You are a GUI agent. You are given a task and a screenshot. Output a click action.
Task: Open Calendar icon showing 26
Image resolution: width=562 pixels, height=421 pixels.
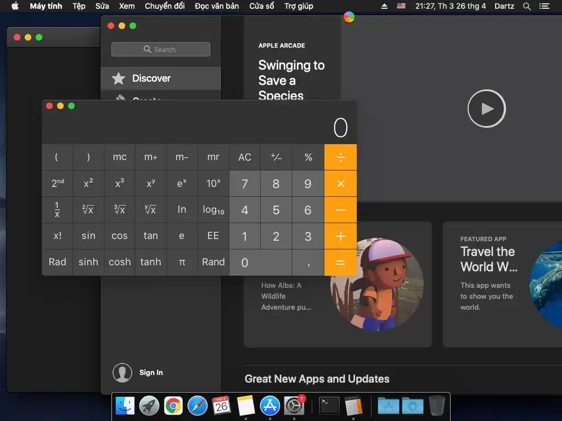point(221,406)
